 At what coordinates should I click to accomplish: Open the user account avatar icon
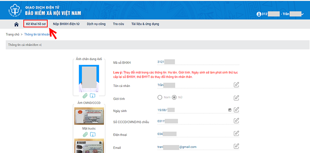(x=259, y=14)
